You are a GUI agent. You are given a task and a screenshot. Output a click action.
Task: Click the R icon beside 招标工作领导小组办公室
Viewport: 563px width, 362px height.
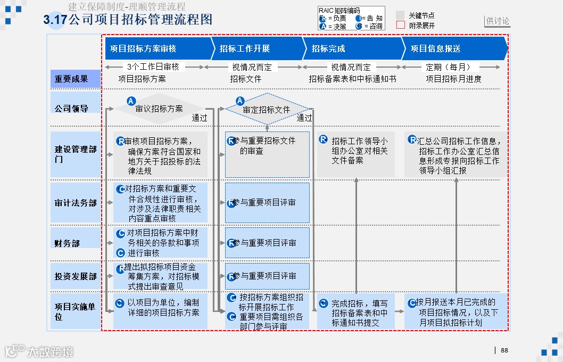coord(323,139)
